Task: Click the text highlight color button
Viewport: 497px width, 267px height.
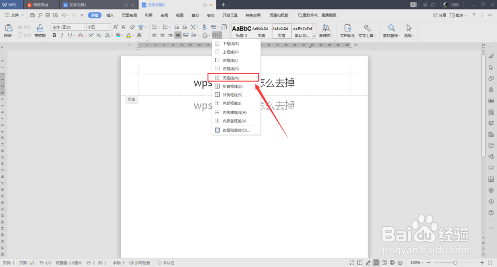Action: (x=118, y=35)
